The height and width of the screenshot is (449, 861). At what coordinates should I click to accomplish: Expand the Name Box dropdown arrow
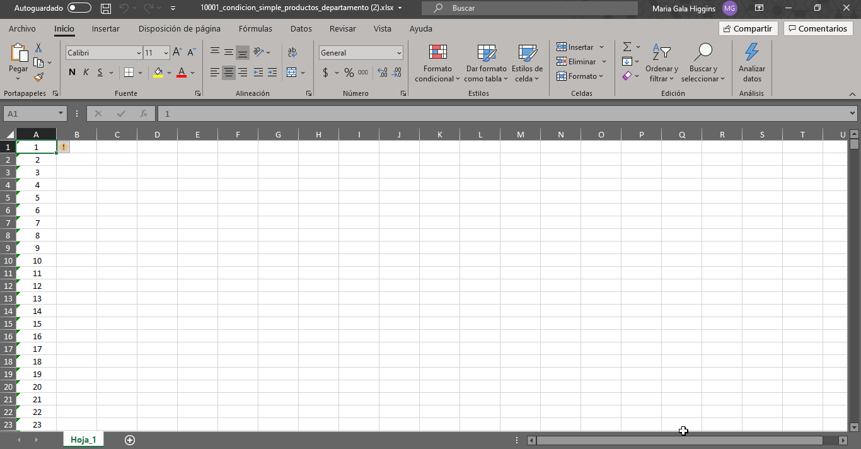point(61,114)
